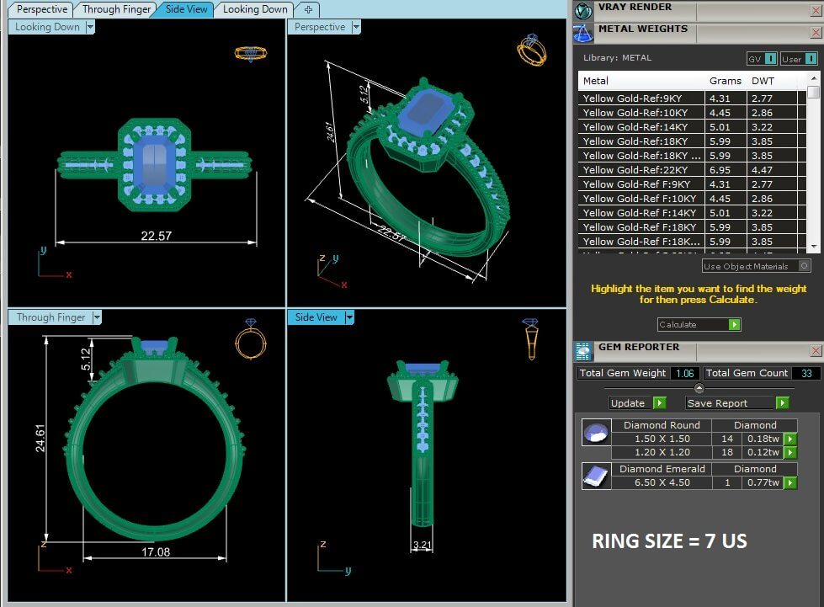Select the Diamond Emerald gem thumbnail

594,477
